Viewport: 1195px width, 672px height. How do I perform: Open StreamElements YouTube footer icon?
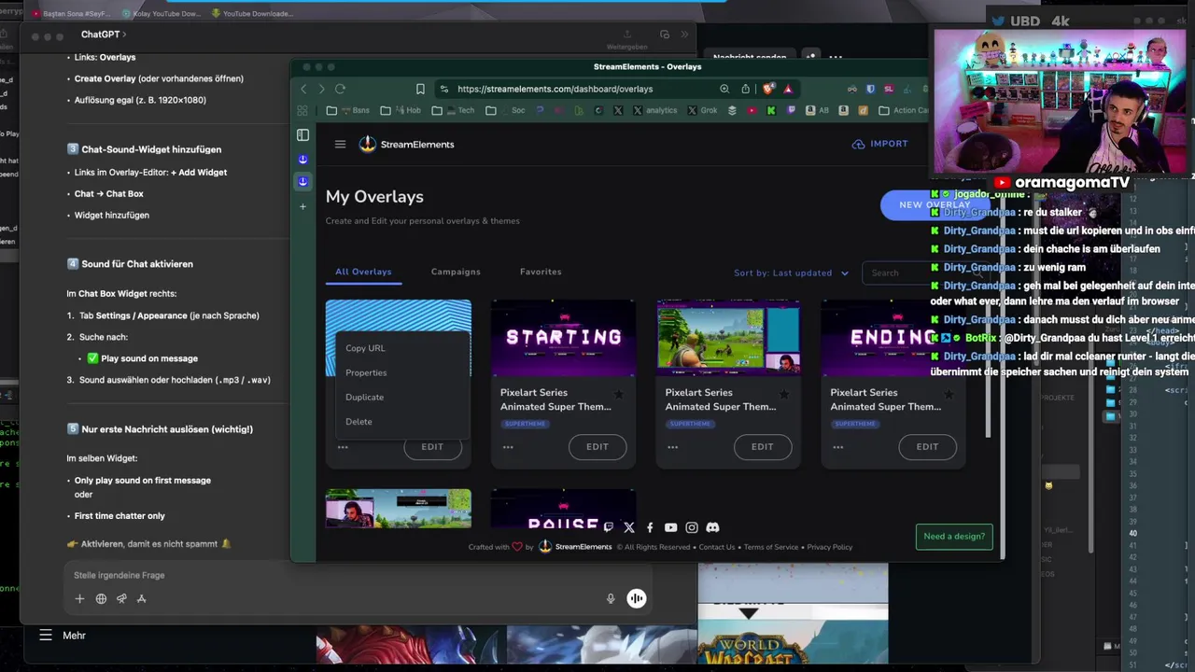click(x=670, y=527)
